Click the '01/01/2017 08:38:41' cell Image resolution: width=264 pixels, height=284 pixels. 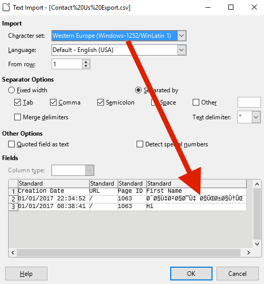pos(54,206)
